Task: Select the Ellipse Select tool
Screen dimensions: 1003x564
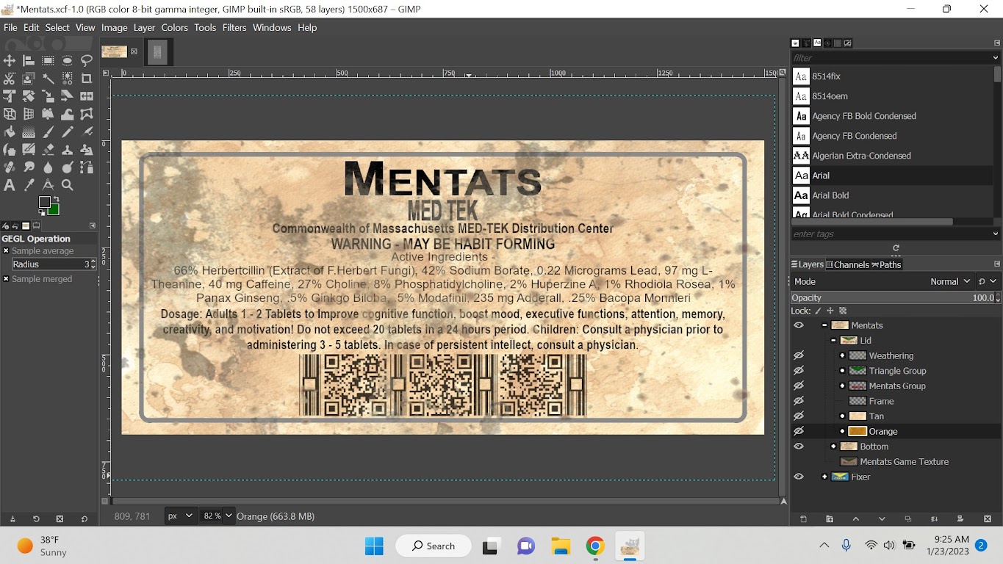Action: click(x=68, y=61)
